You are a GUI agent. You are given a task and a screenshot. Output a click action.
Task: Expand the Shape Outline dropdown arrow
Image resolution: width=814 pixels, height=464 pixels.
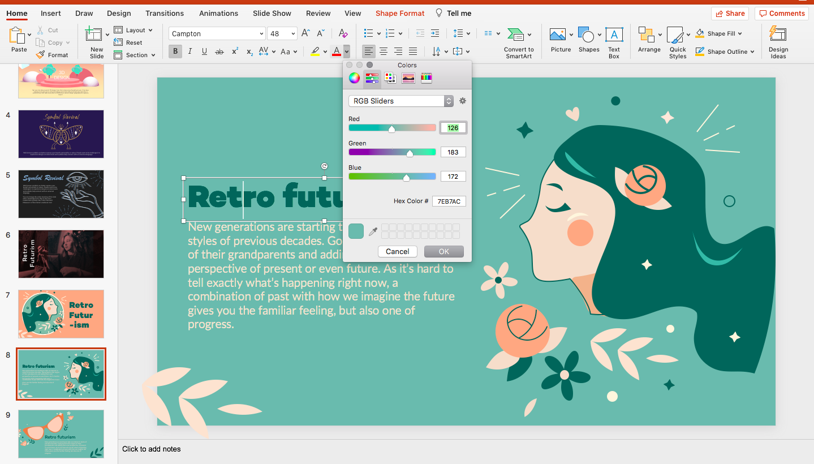[x=752, y=51]
